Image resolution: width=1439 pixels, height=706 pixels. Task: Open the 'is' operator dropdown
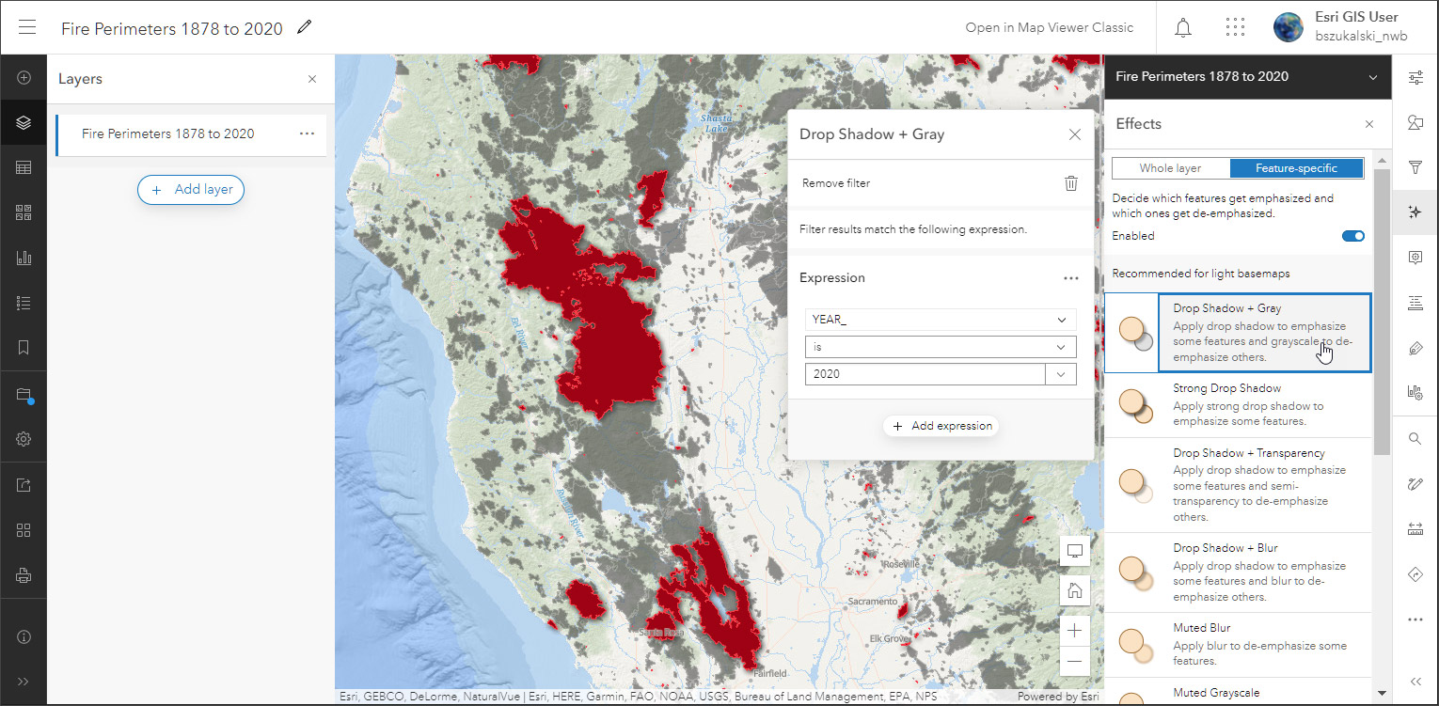[x=941, y=347]
